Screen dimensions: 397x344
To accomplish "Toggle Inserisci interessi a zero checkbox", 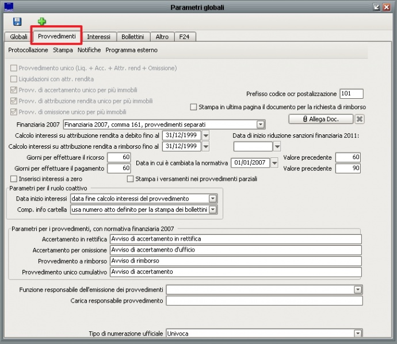I will (x=14, y=179).
